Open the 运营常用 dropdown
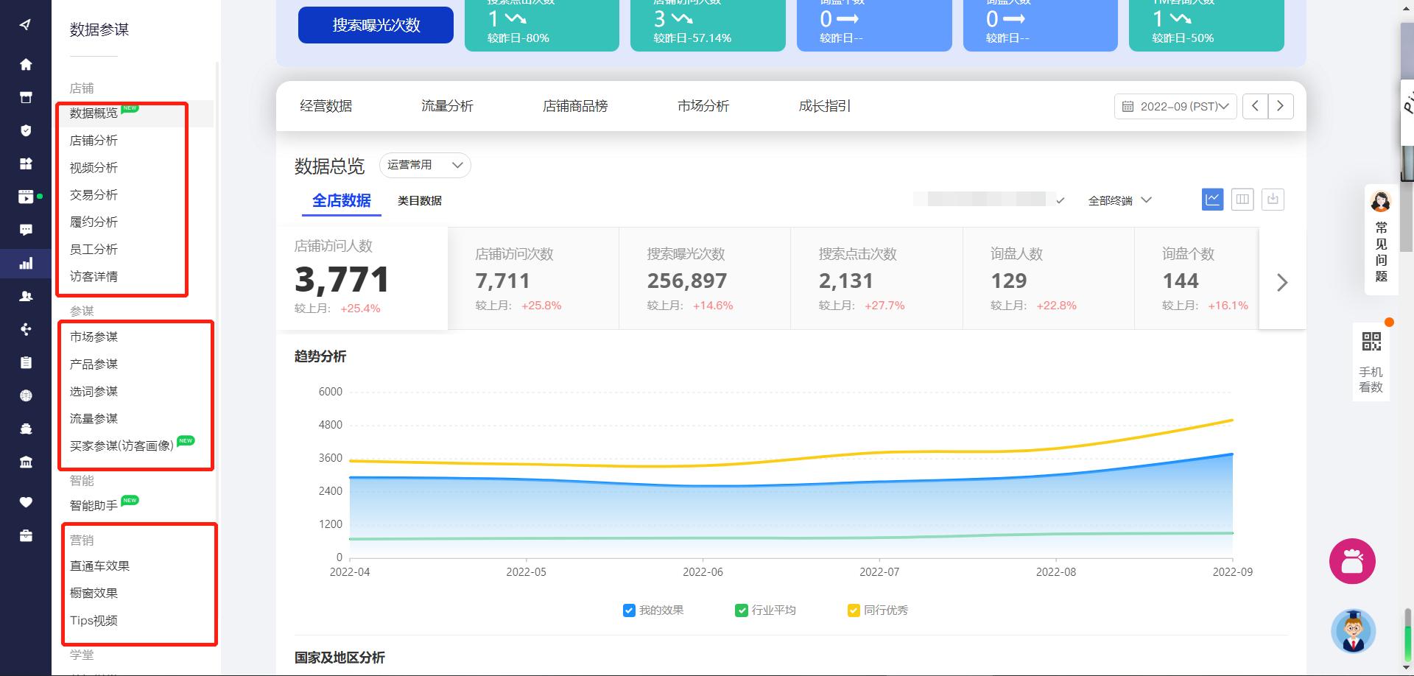The height and width of the screenshot is (676, 1414). click(425, 165)
